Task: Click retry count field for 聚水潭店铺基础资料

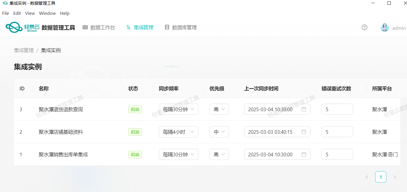Action: [337, 132]
